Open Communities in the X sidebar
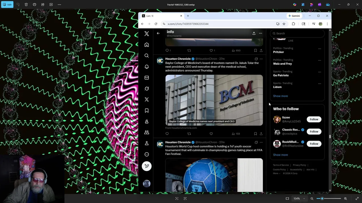The height and width of the screenshot is (203, 362). [146, 133]
